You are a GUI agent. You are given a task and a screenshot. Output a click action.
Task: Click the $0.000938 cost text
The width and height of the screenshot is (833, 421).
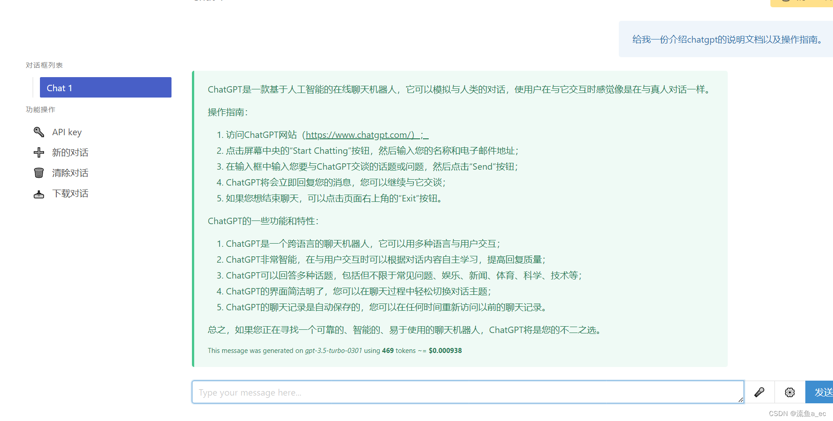445,351
